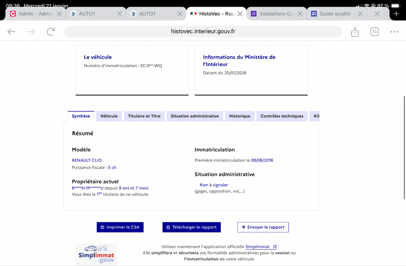Close the HistoVec tab

[x=240, y=14]
